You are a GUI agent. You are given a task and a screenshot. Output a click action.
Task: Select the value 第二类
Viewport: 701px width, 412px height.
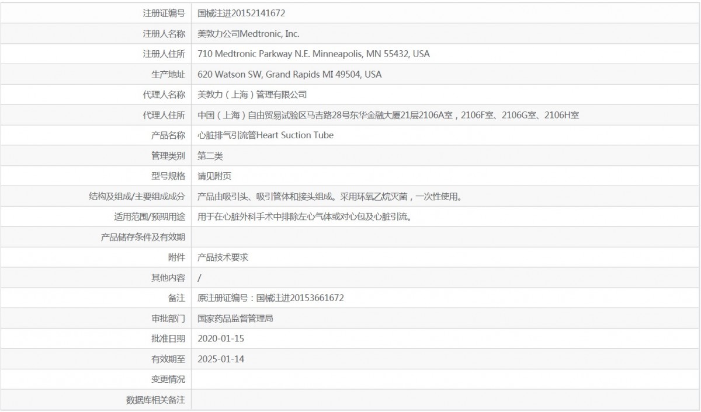(x=210, y=156)
